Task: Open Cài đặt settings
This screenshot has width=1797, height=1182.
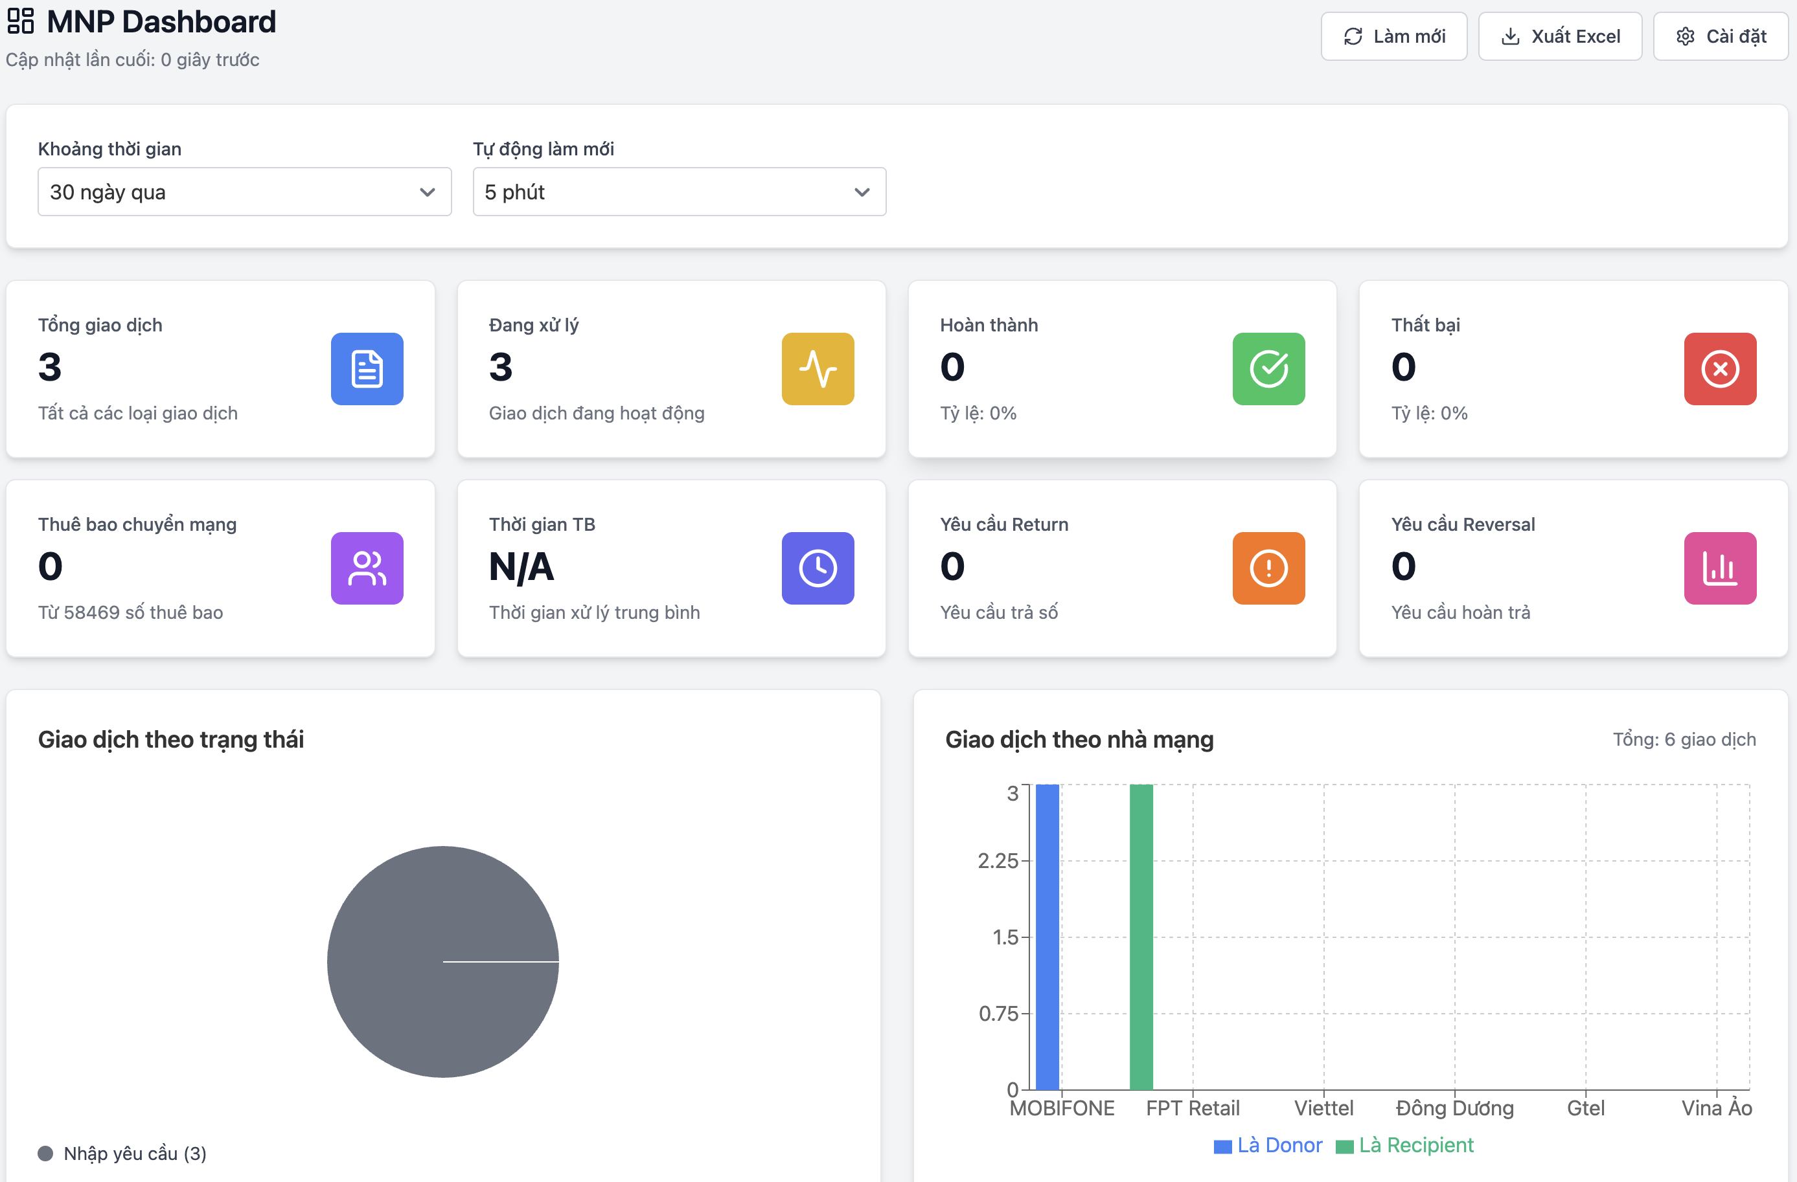Action: pos(1720,36)
